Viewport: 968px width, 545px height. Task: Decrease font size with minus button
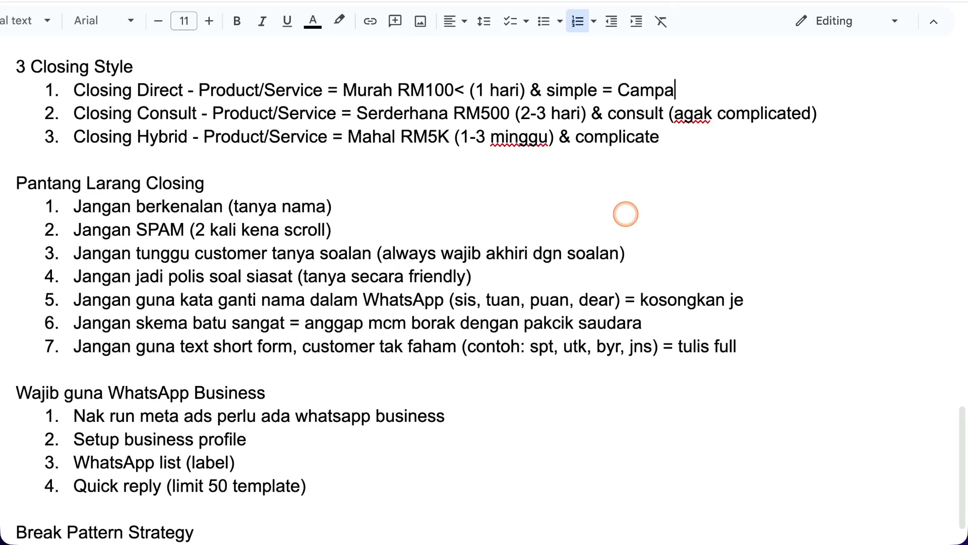[x=158, y=21]
